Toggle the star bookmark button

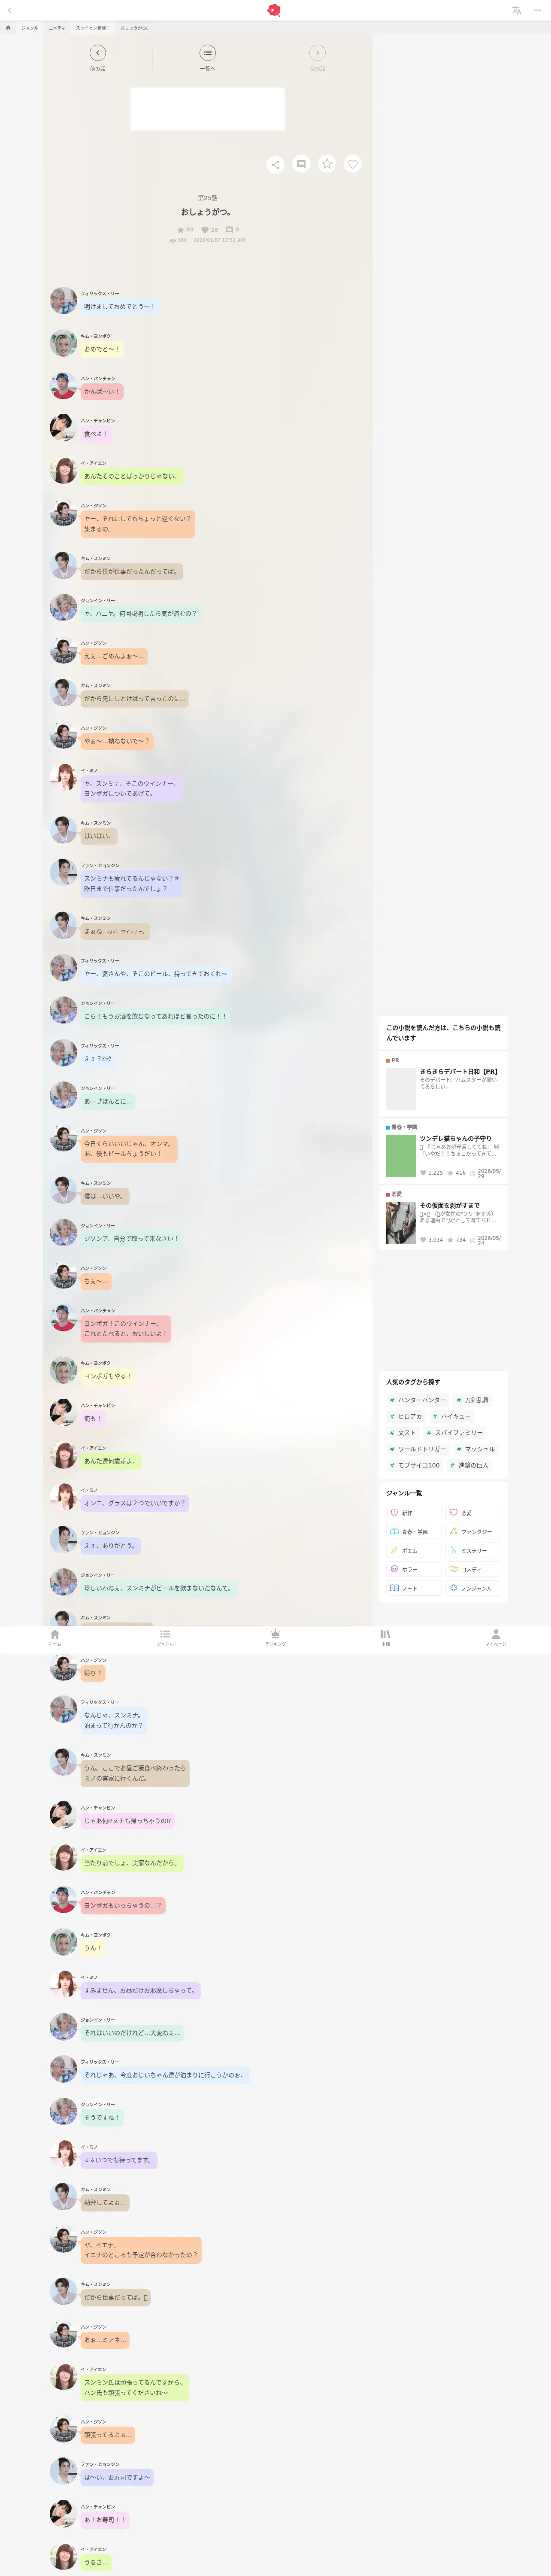[x=327, y=164]
